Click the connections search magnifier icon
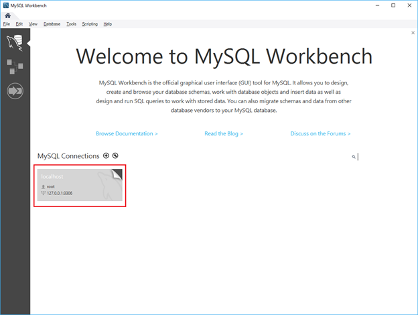 [x=354, y=157]
